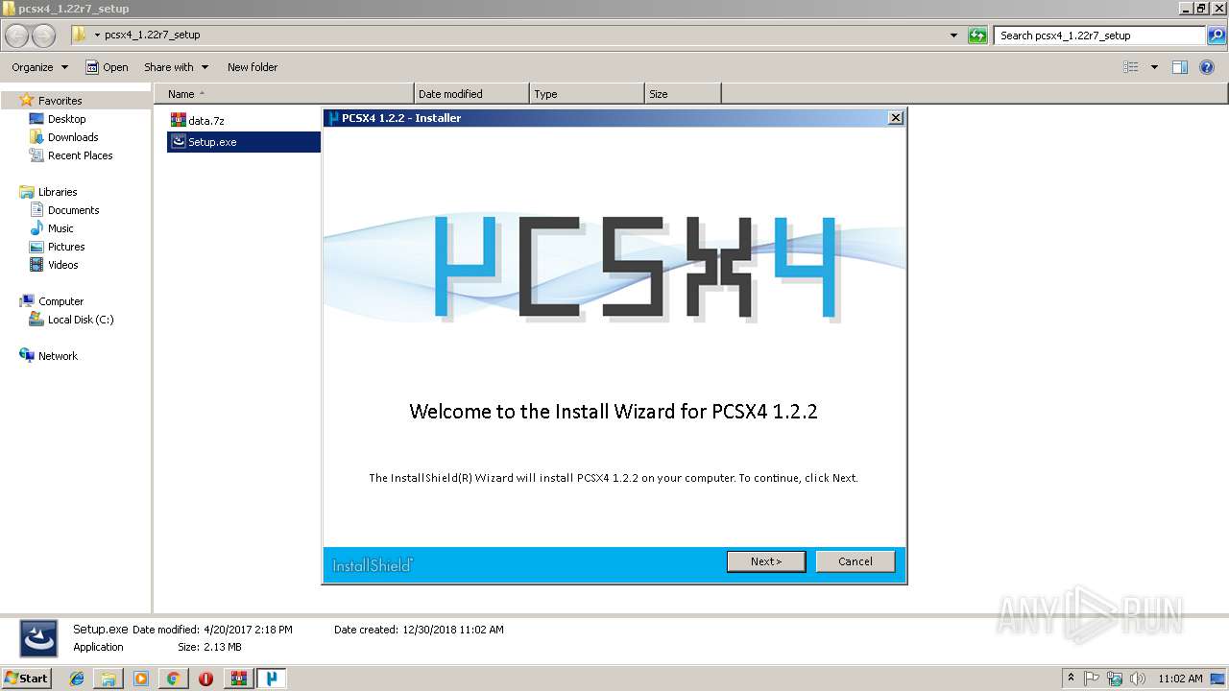This screenshot has width=1229, height=691.
Task: Click Next in the PCSX4 installer
Action: coord(765,561)
